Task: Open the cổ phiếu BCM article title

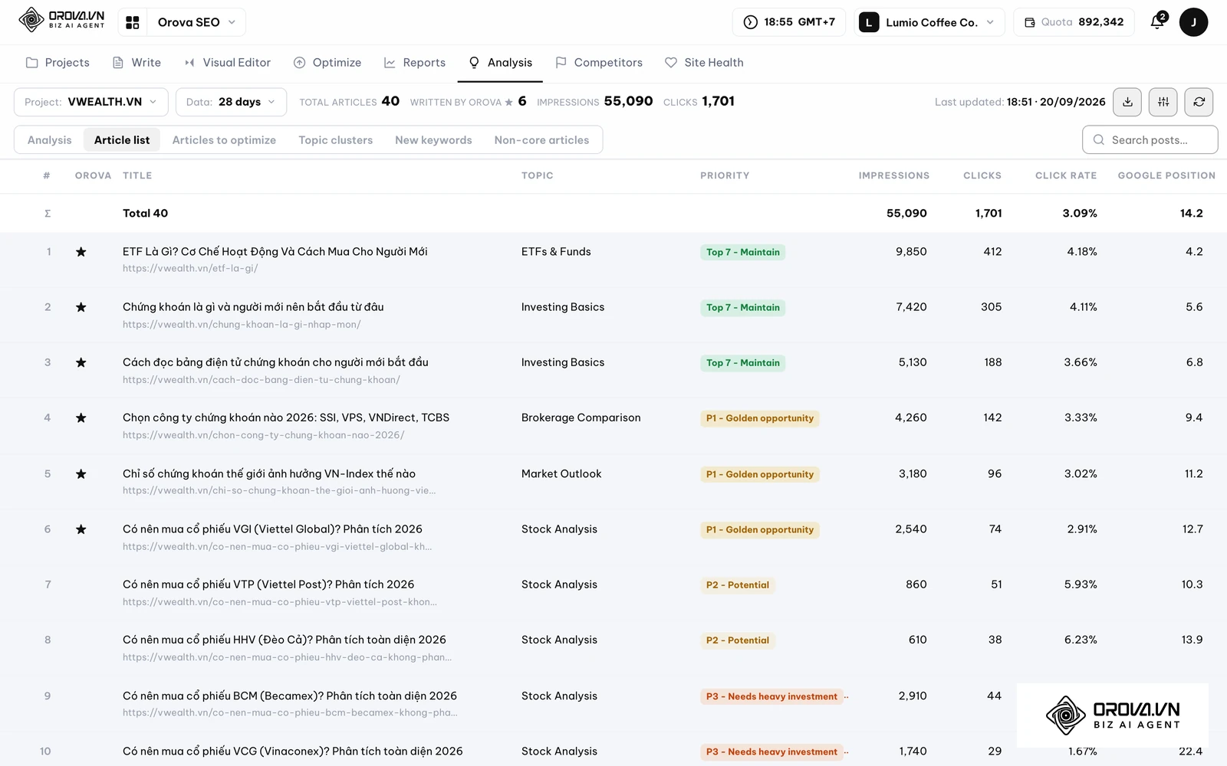Action: (290, 696)
